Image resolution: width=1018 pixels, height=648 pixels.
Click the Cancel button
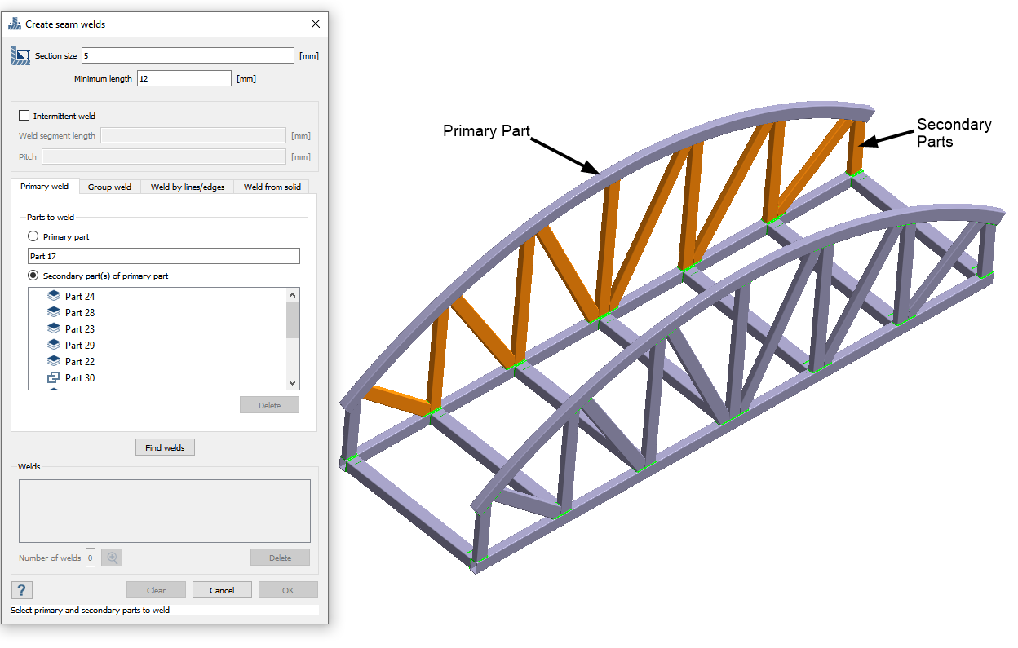pos(222,590)
